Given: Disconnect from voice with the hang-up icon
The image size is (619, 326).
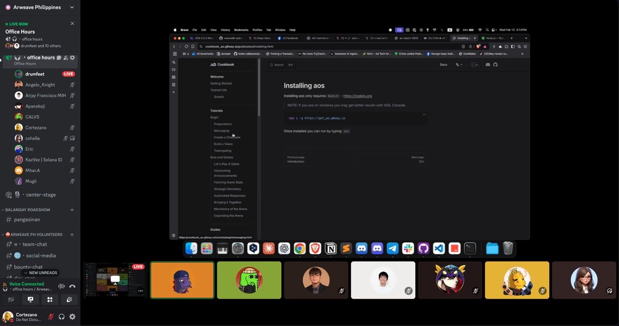Looking at the screenshot, I should [x=72, y=286].
